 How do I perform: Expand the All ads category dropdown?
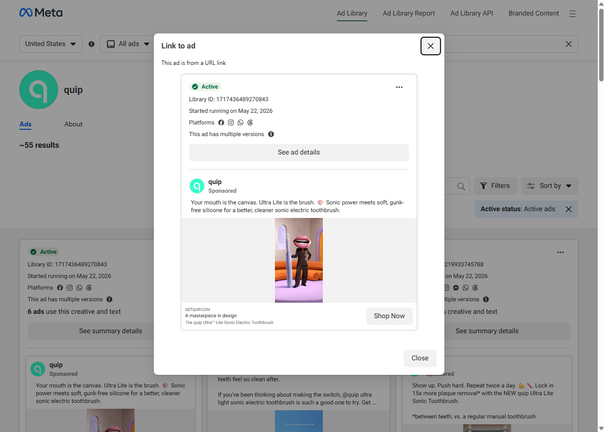(127, 44)
